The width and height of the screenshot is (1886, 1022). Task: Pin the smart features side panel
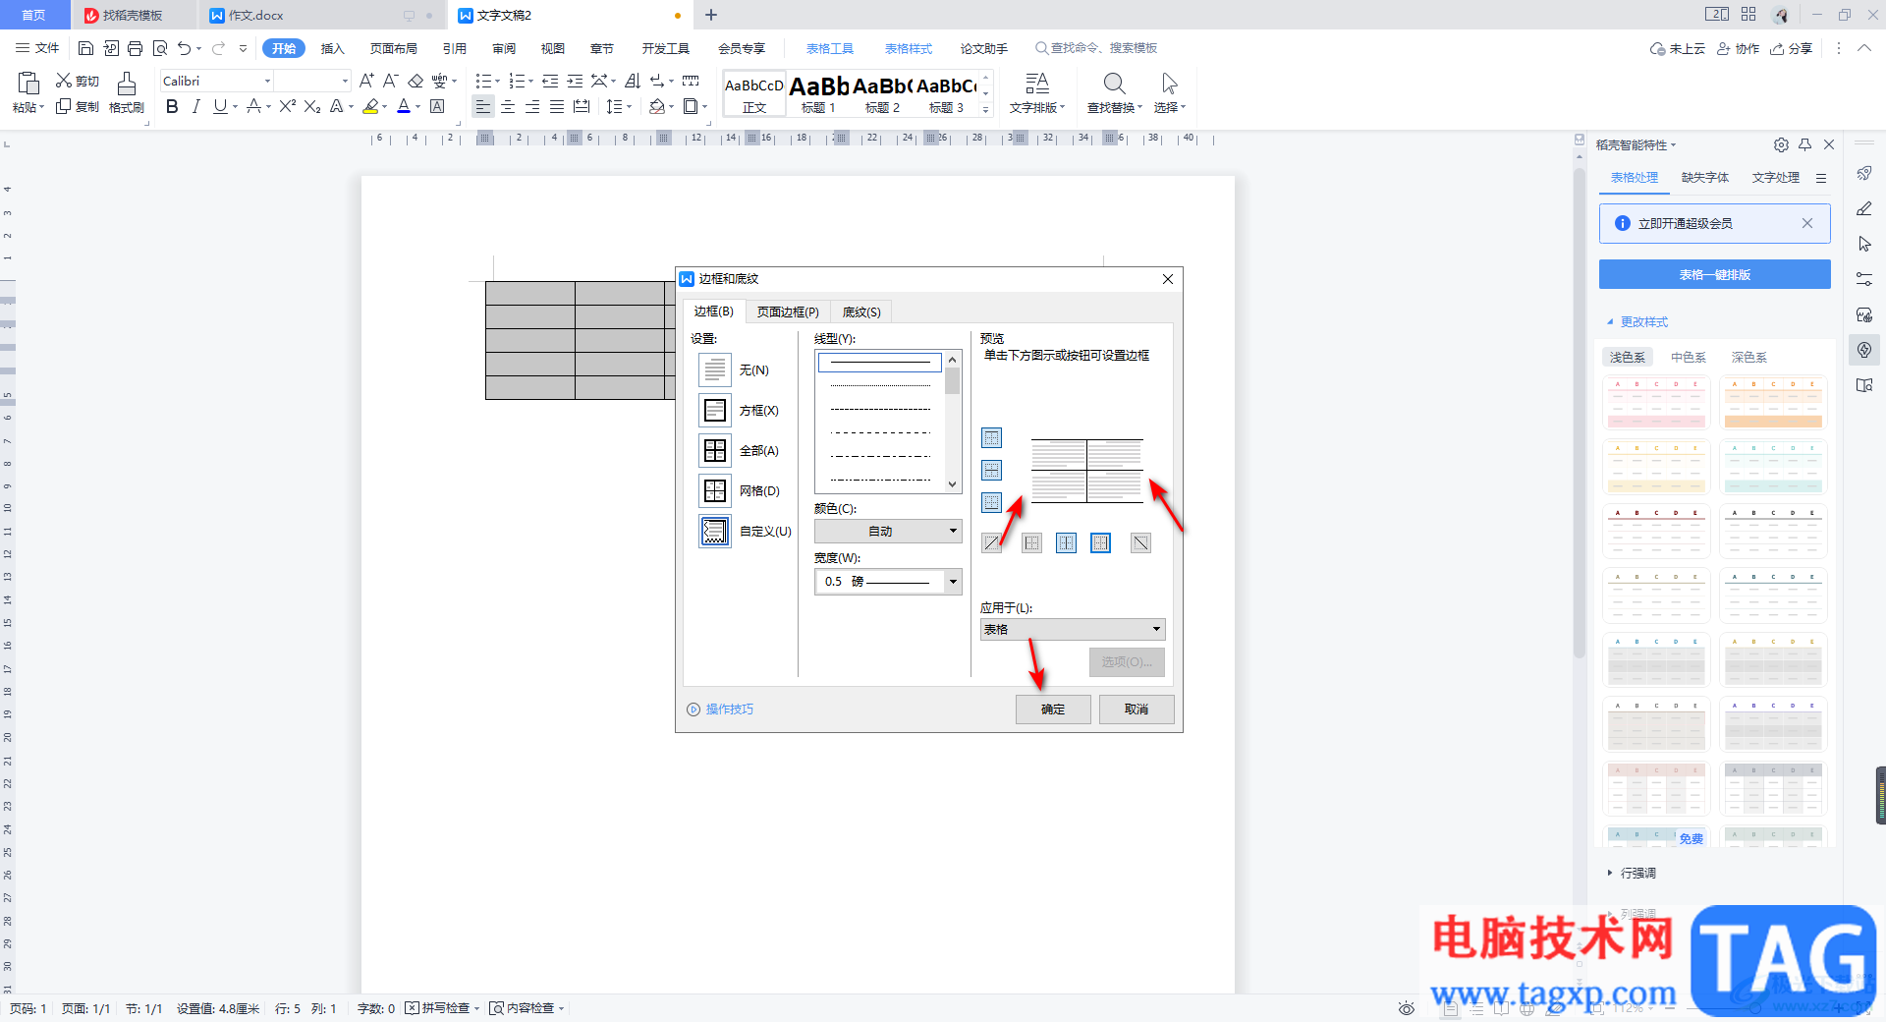pyautogui.click(x=1805, y=144)
